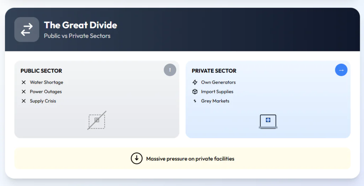Click the blue right-arrow circle button
Screen dimensions: 364x186
point(341,70)
